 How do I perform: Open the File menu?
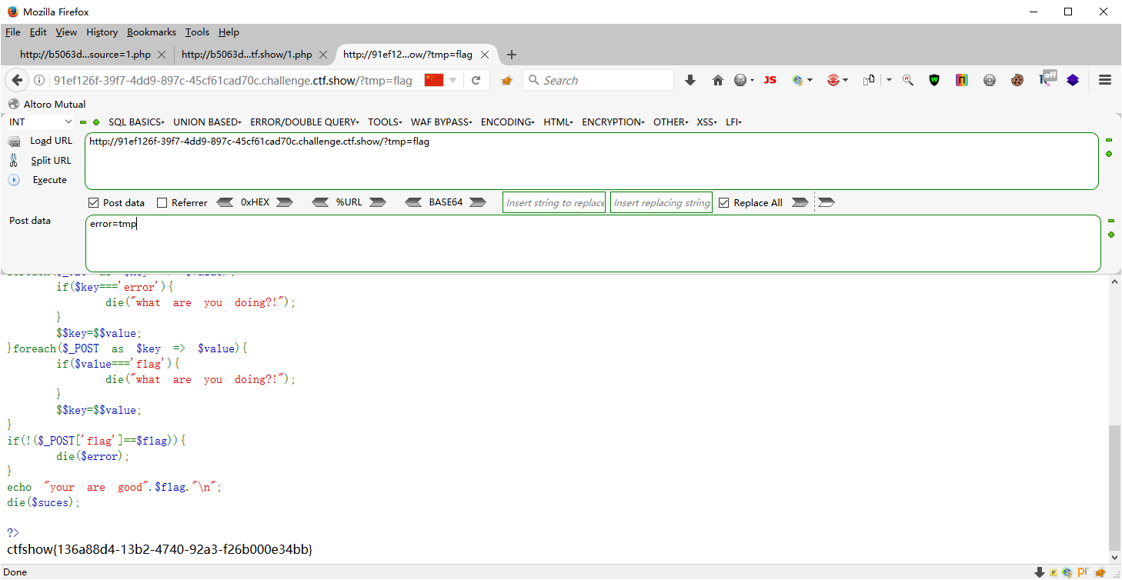click(12, 32)
